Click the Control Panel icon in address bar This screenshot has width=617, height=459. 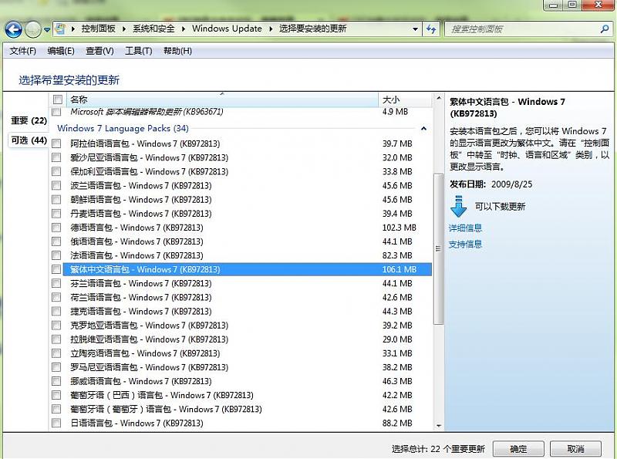(60, 29)
